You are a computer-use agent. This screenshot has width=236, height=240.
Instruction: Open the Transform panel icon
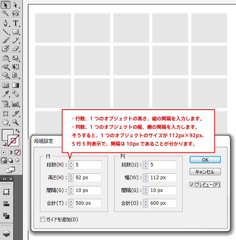tap(6, 192)
